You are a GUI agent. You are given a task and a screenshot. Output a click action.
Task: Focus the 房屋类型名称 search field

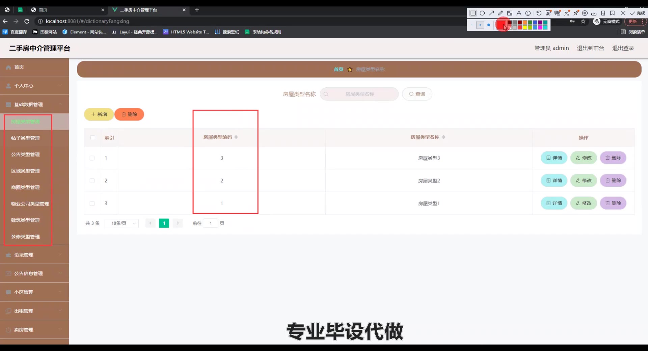point(359,94)
